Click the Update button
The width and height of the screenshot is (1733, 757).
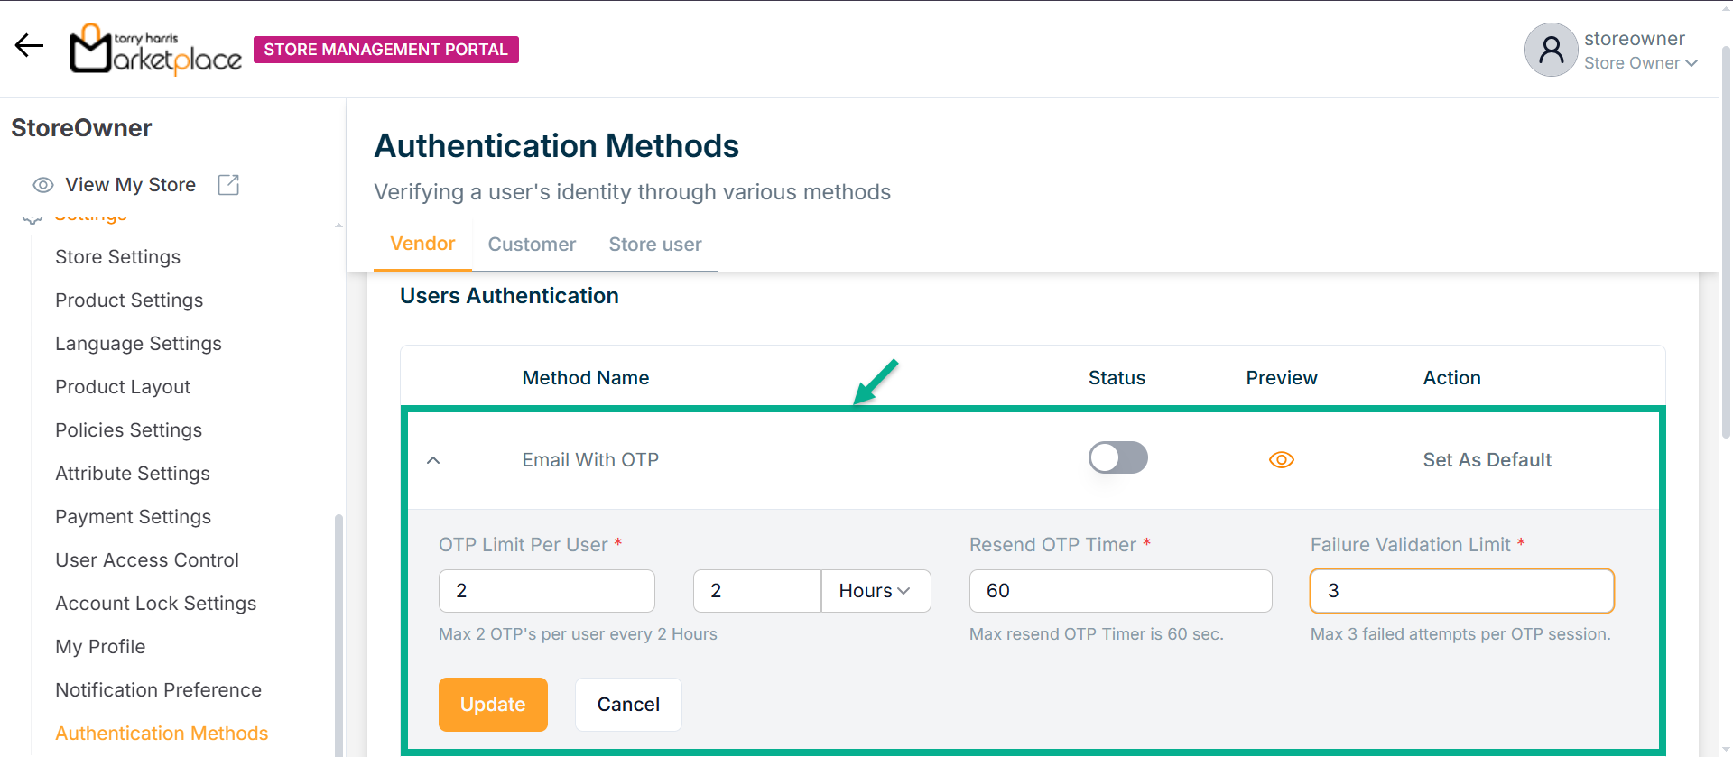(x=493, y=705)
